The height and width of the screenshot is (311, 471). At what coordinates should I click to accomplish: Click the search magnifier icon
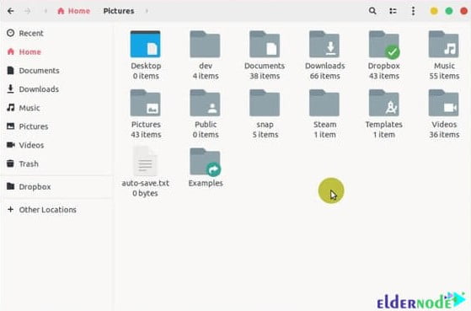pos(372,11)
